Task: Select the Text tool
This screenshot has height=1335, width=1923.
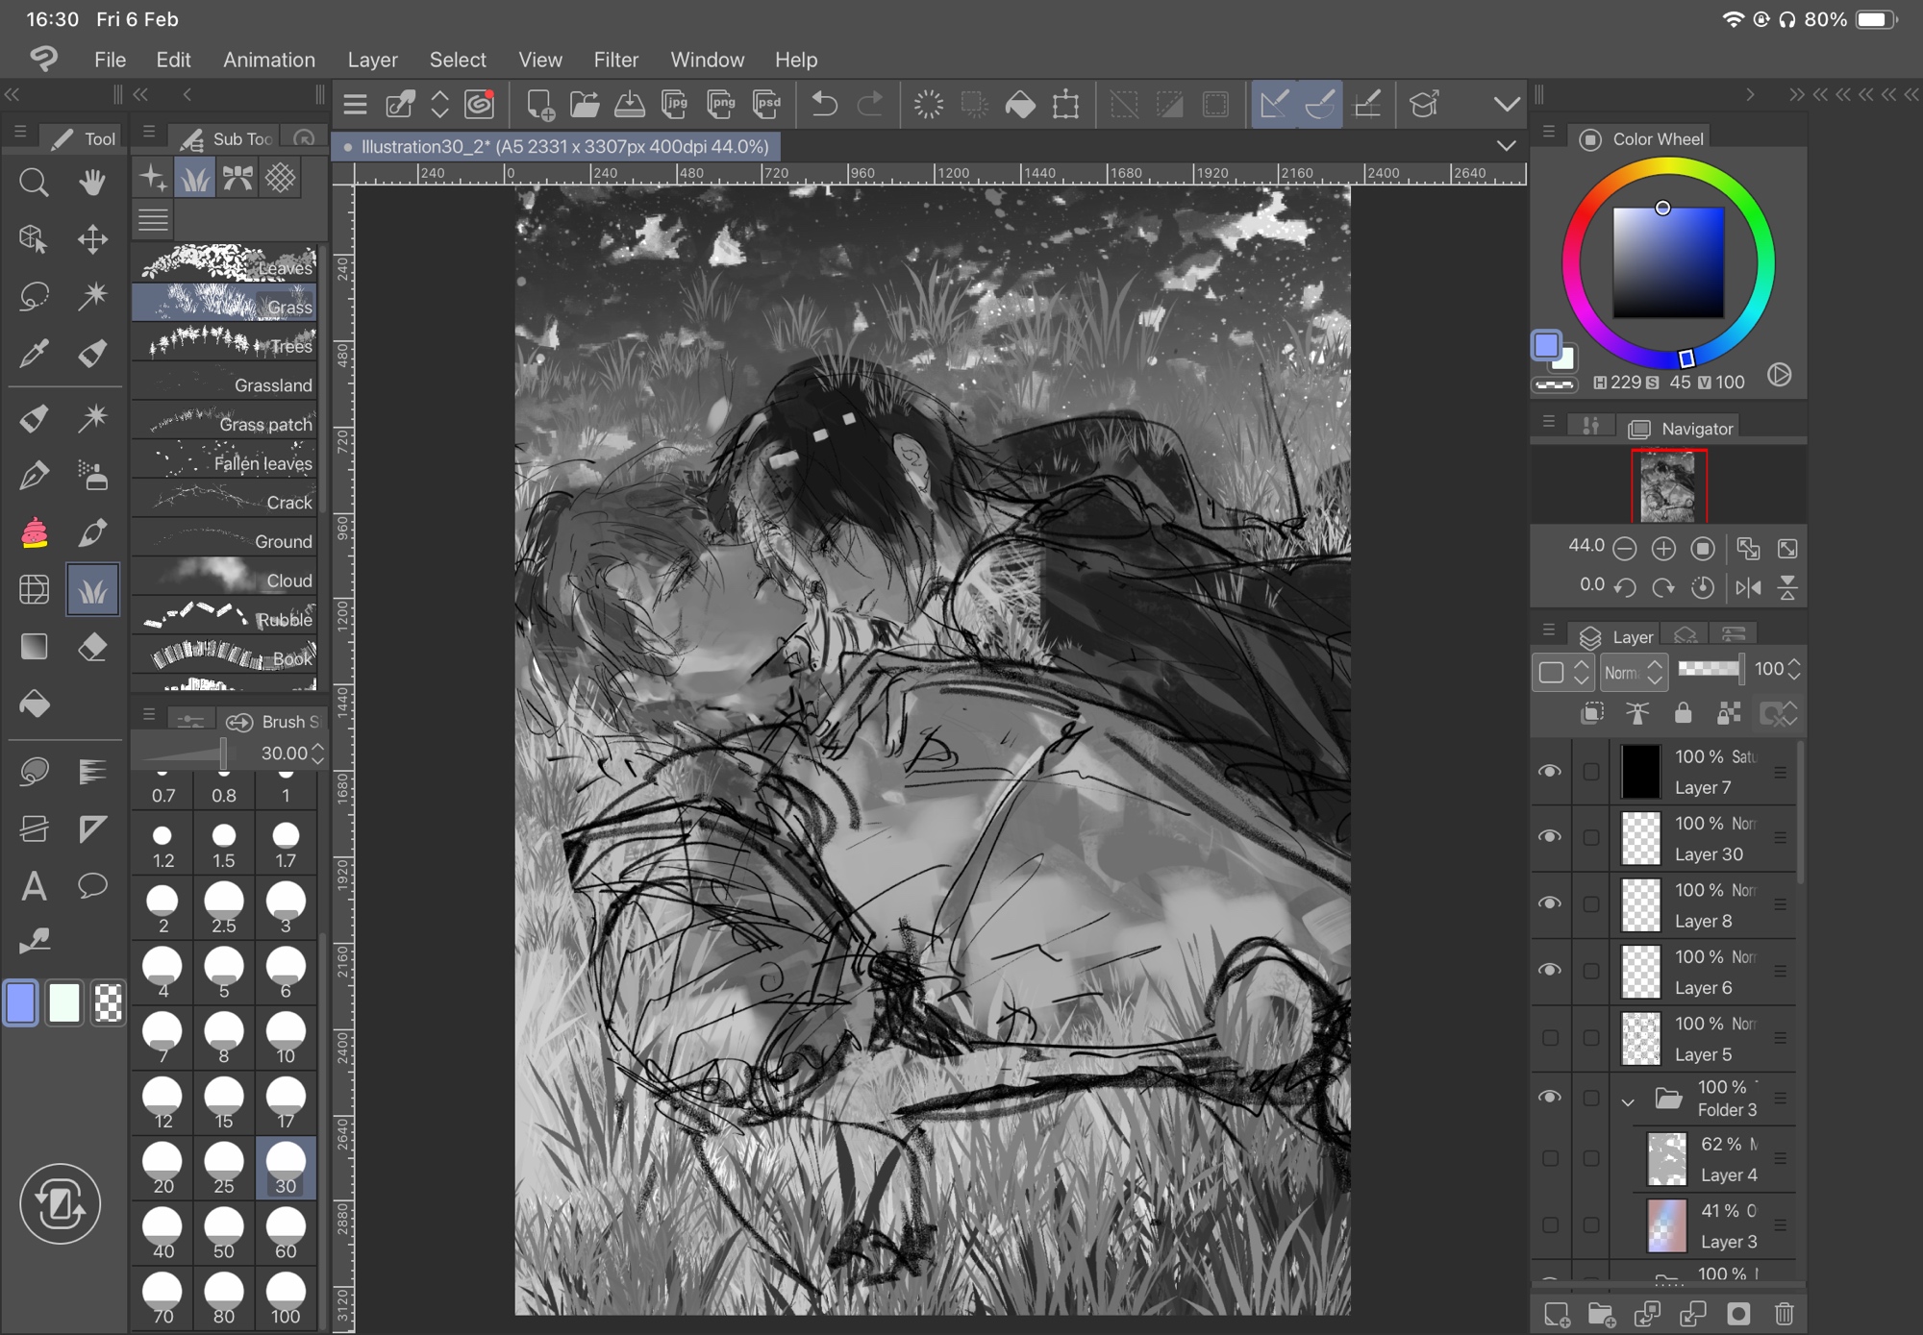Action: pos(34,885)
